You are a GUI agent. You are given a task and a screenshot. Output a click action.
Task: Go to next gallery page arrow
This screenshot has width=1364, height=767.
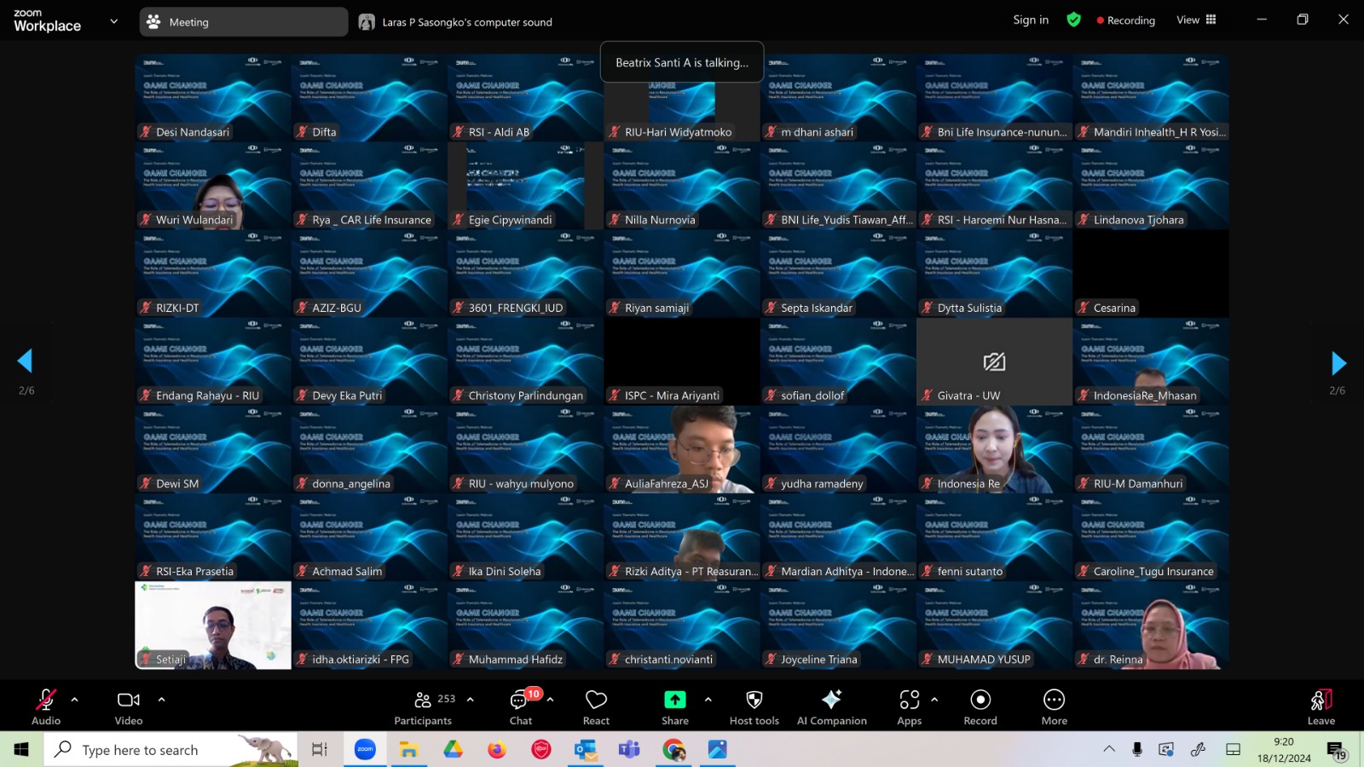coord(1338,363)
